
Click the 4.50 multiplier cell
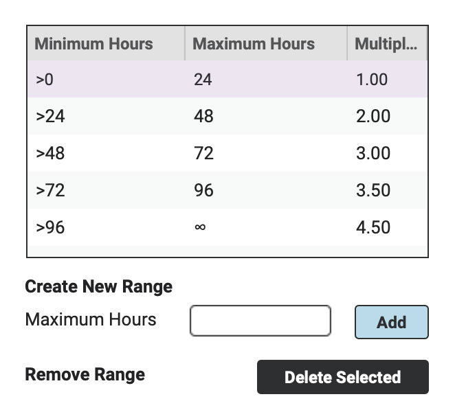pos(388,227)
